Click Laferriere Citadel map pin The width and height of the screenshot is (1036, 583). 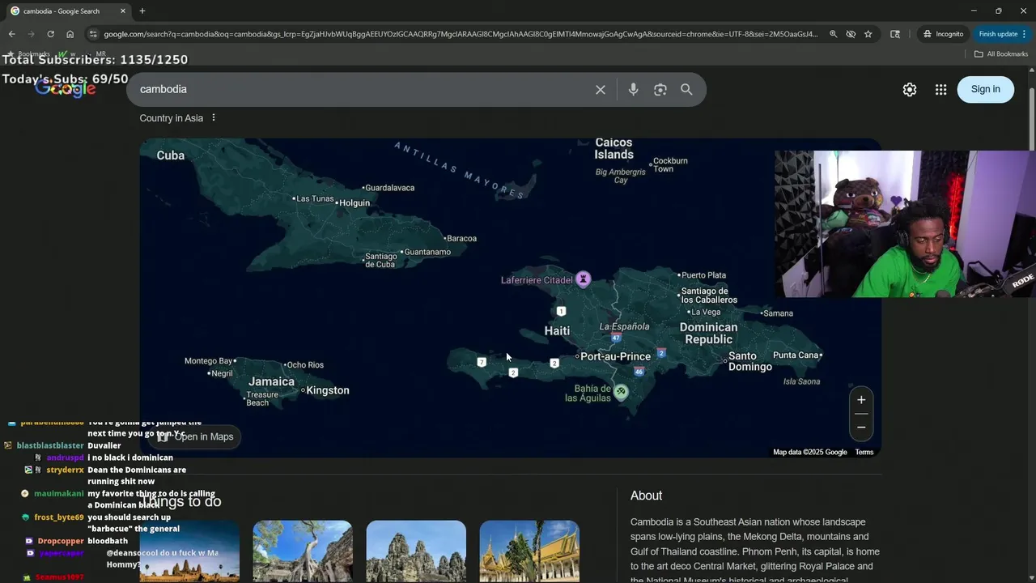583,280
